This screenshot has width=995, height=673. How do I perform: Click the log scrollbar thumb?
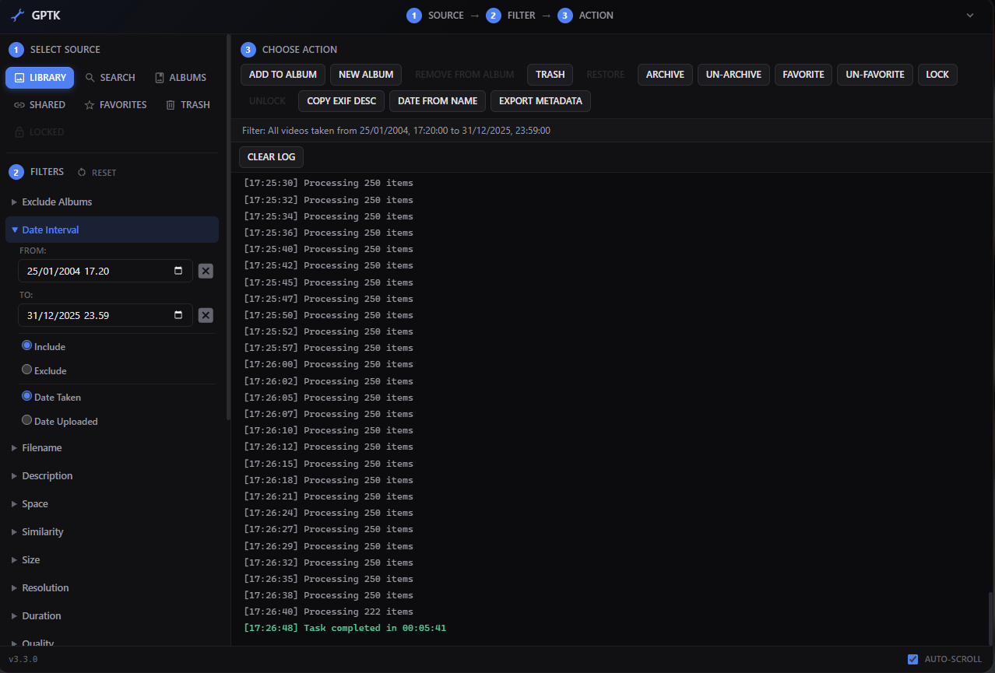point(991,617)
